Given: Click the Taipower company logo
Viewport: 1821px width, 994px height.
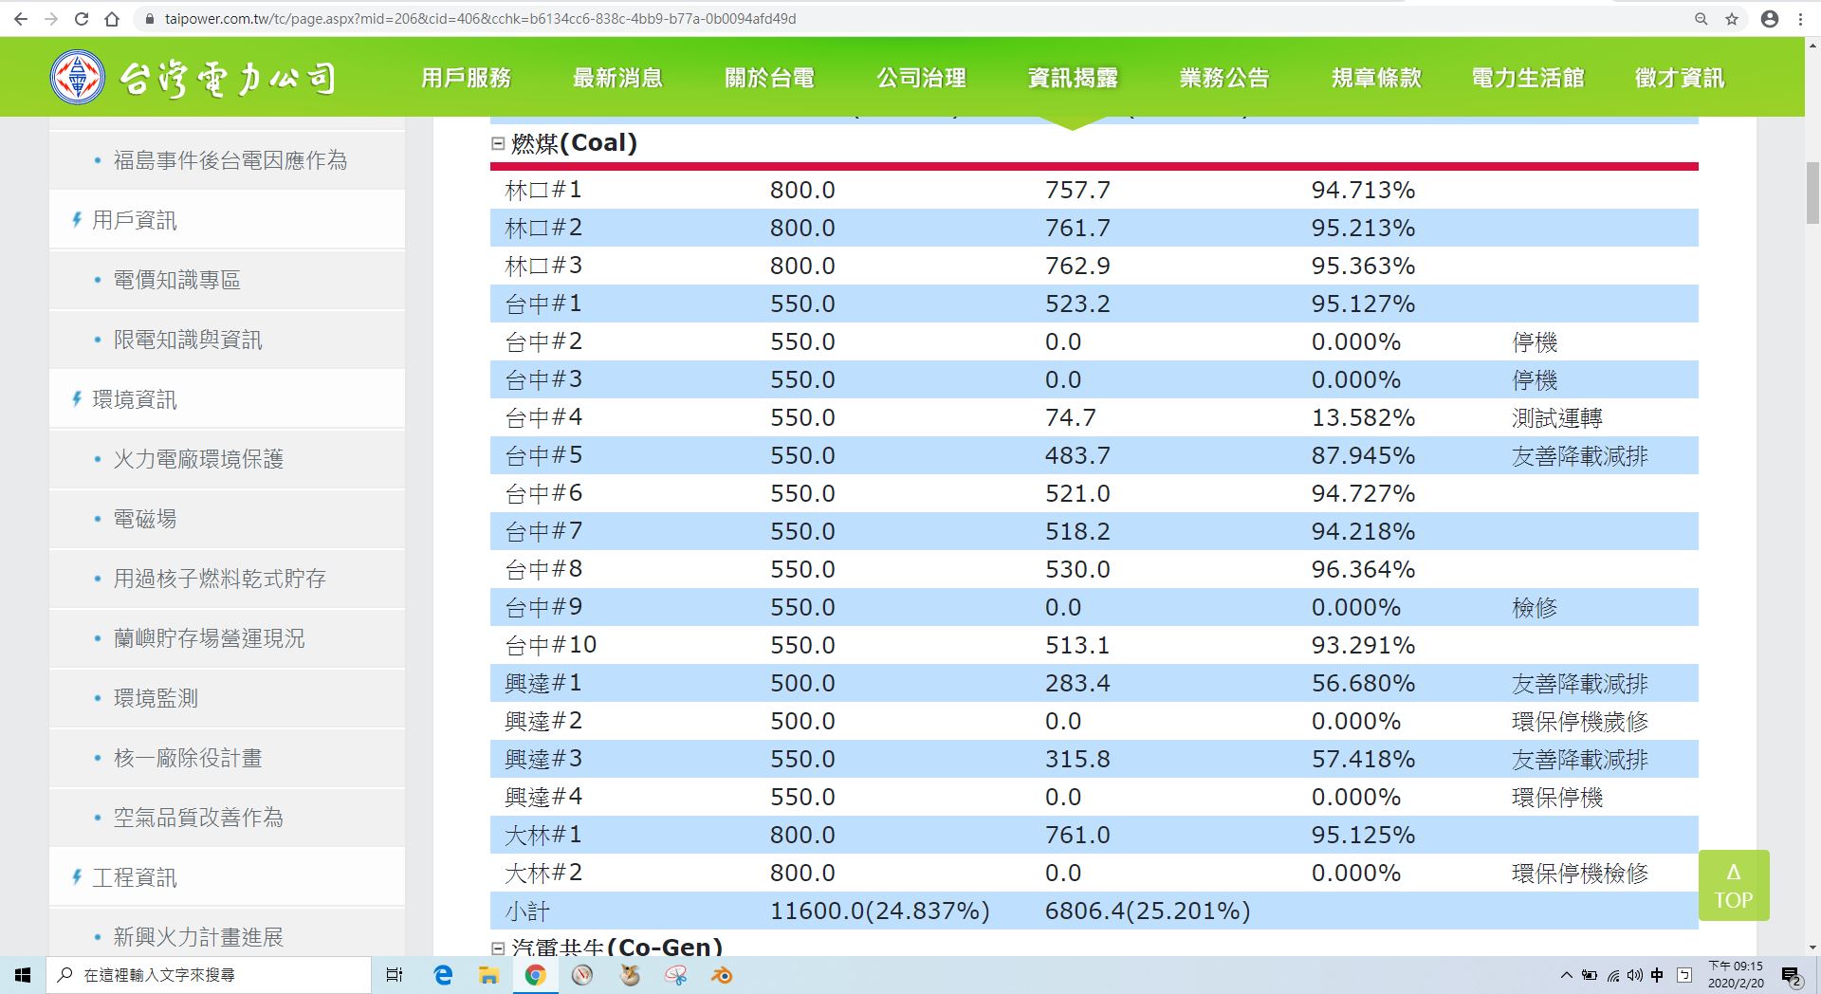Looking at the screenshot, I should 193,77.
